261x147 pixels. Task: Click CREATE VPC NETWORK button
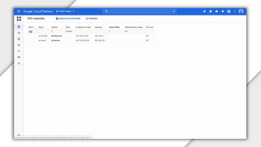coord(68,18)
